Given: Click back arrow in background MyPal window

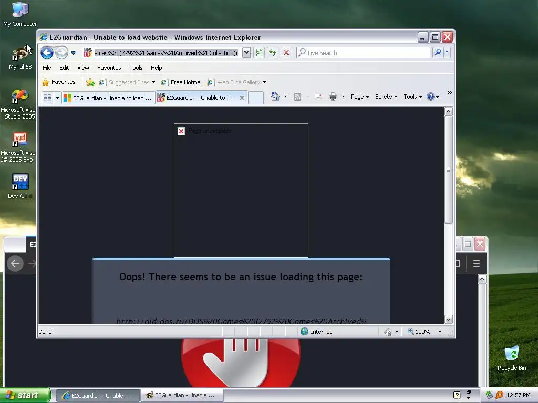Looking at the screenshot, I should point(15,263).
